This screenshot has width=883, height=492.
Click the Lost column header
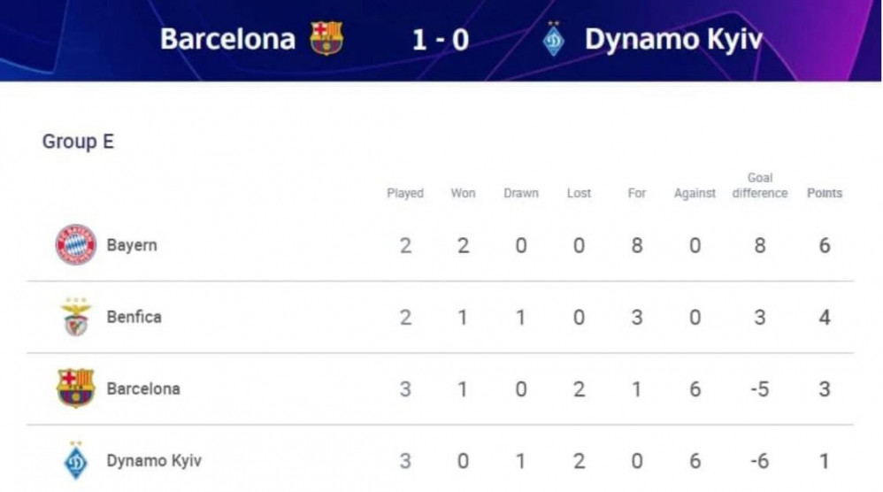tap(579, 193)
